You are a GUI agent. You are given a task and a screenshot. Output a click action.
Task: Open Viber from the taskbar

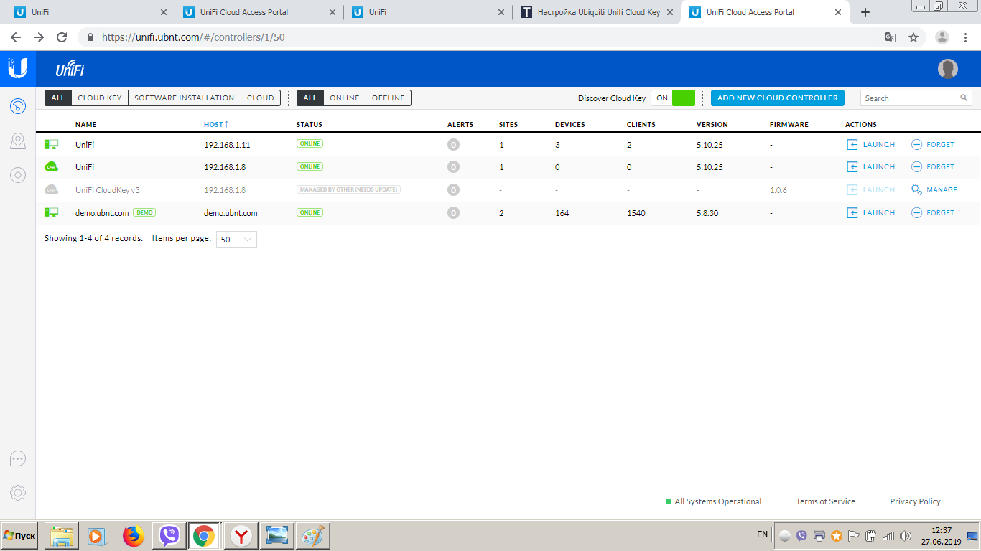point(169,536)
